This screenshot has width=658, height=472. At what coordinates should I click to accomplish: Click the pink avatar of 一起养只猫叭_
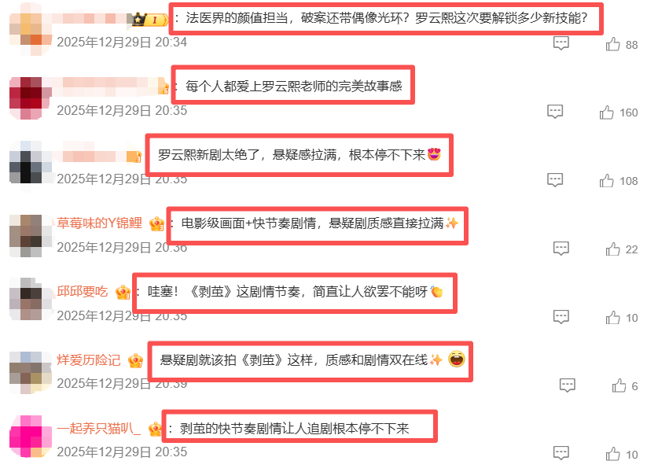coord(30,437)
